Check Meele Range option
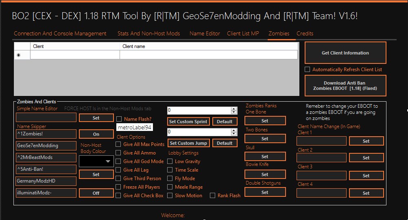This screenshot has height=220, width=408. tap(170, 187)
